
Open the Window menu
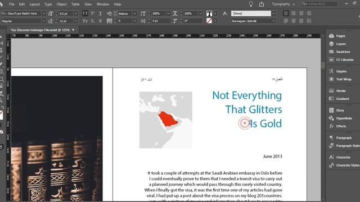coord(102,4)
